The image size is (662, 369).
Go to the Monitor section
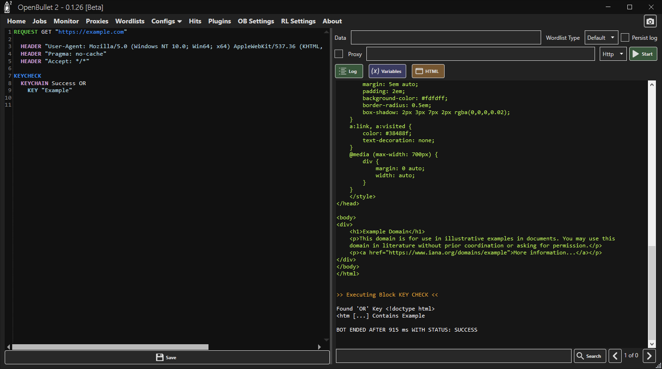pos(66,21)
